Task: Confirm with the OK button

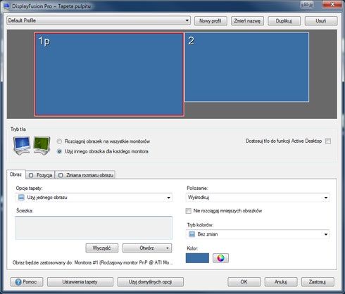Action: click(244, 282)
